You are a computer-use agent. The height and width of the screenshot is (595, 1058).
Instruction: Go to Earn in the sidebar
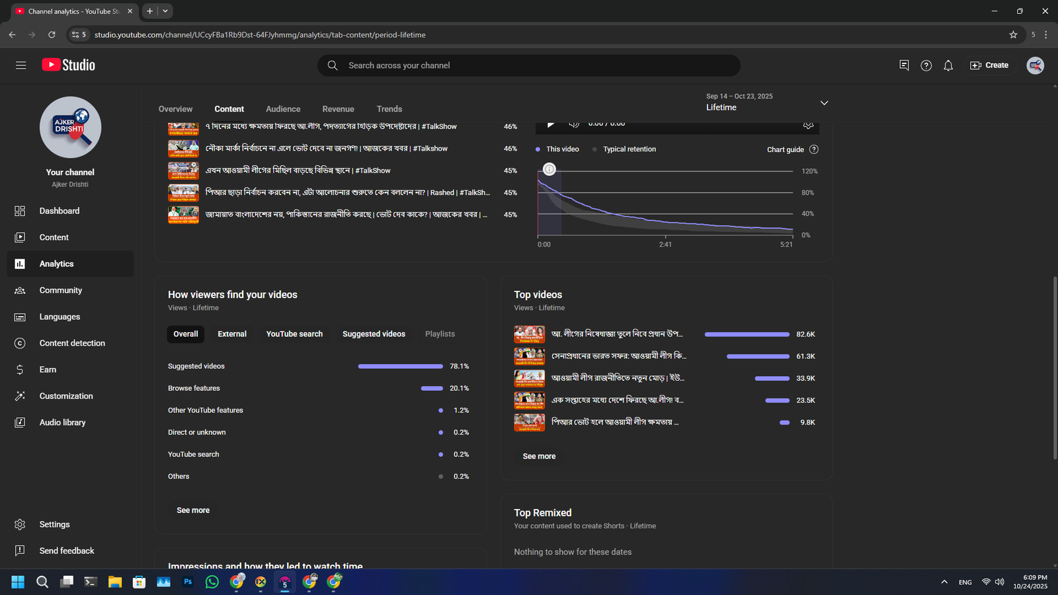(48, 370)
